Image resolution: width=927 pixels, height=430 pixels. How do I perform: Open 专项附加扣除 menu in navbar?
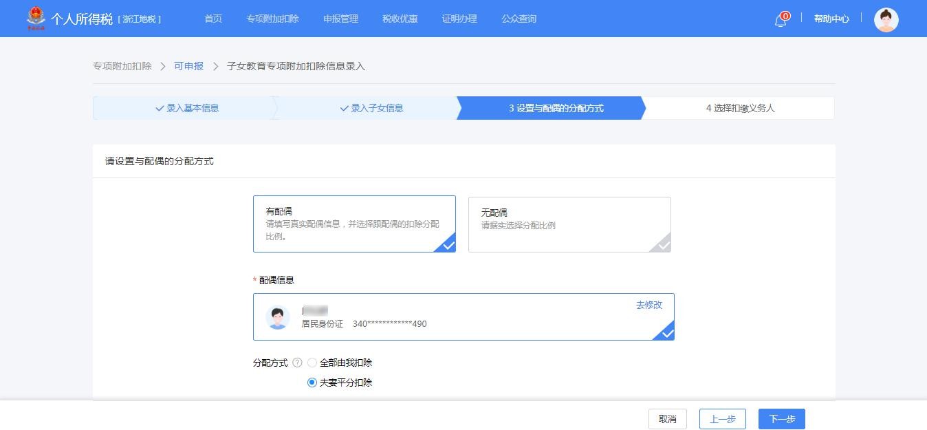(272, 19)
